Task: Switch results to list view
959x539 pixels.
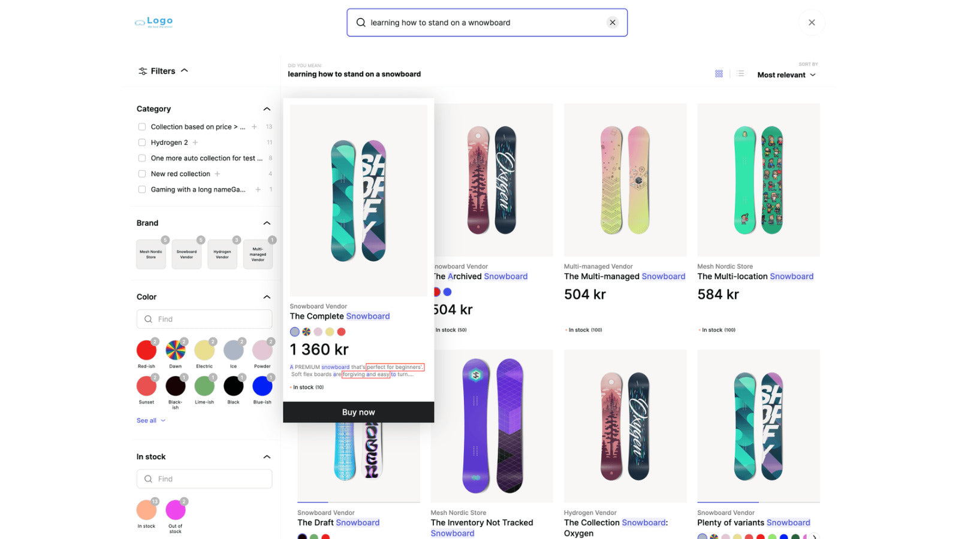Action: click(740, 73)
